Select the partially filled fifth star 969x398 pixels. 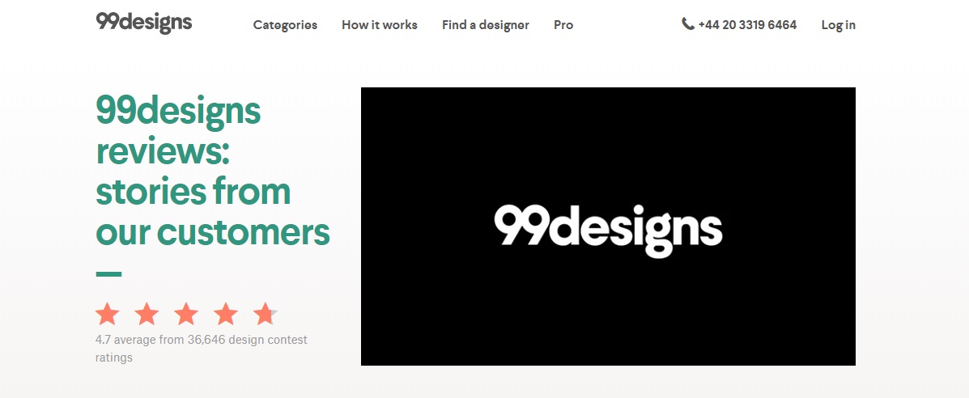[265, 314]
